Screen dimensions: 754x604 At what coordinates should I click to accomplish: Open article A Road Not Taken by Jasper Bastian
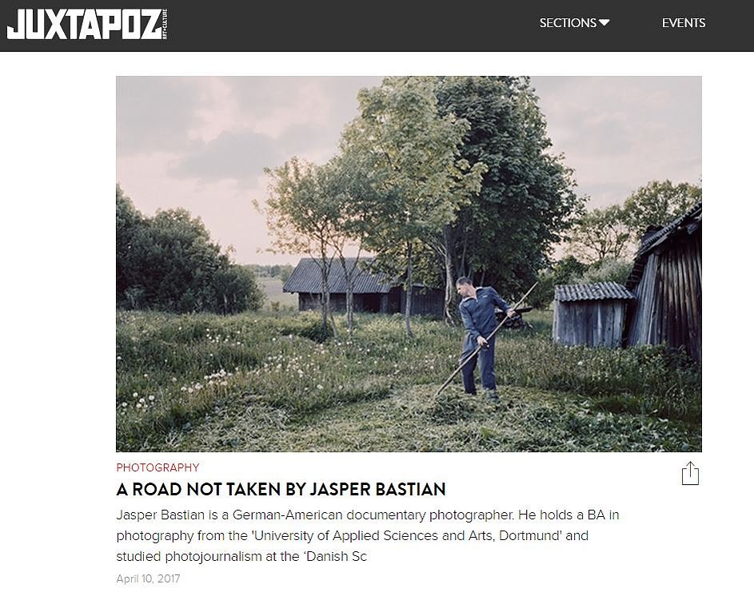click(x=281, y=489)
